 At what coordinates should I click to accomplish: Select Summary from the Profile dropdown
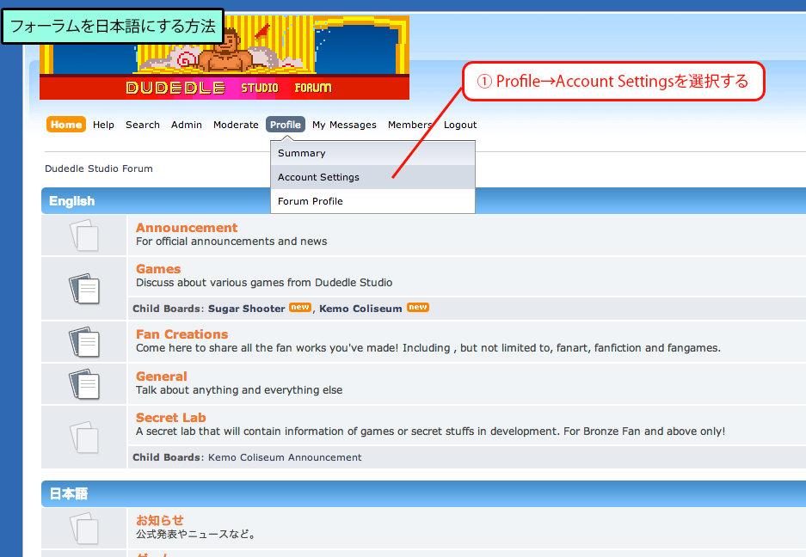click(372, 153)
